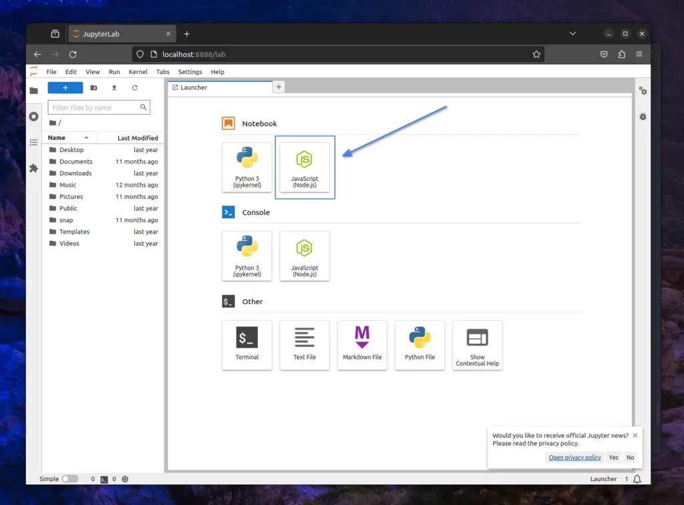Open the Help menu
The height and width of the screenshot is (505, 684).
pos(218,72)
